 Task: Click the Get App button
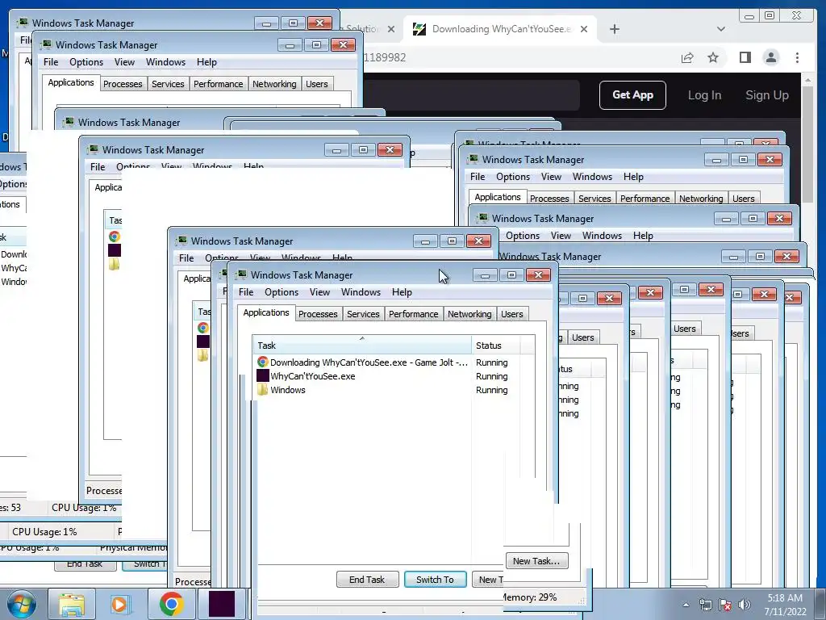(x=632, y=95)
